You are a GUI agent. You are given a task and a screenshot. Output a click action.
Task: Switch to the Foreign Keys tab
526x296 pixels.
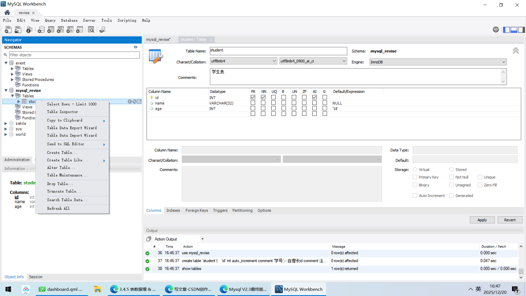tap(196, 210)
